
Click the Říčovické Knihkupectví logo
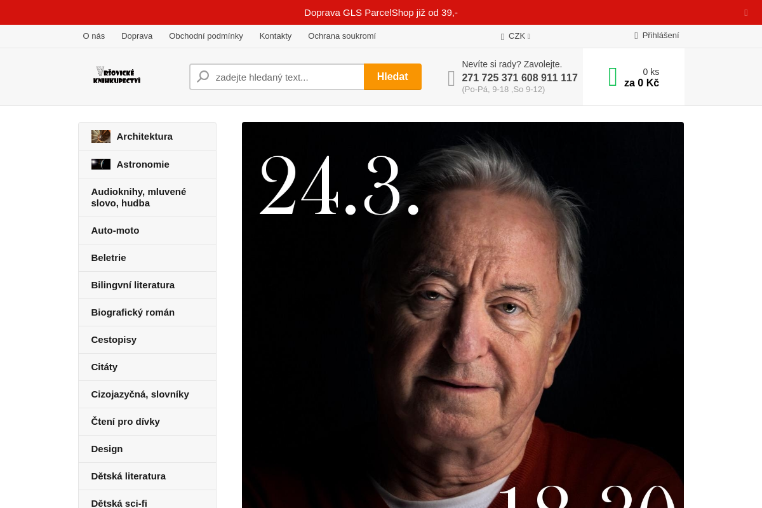(117, 75)
